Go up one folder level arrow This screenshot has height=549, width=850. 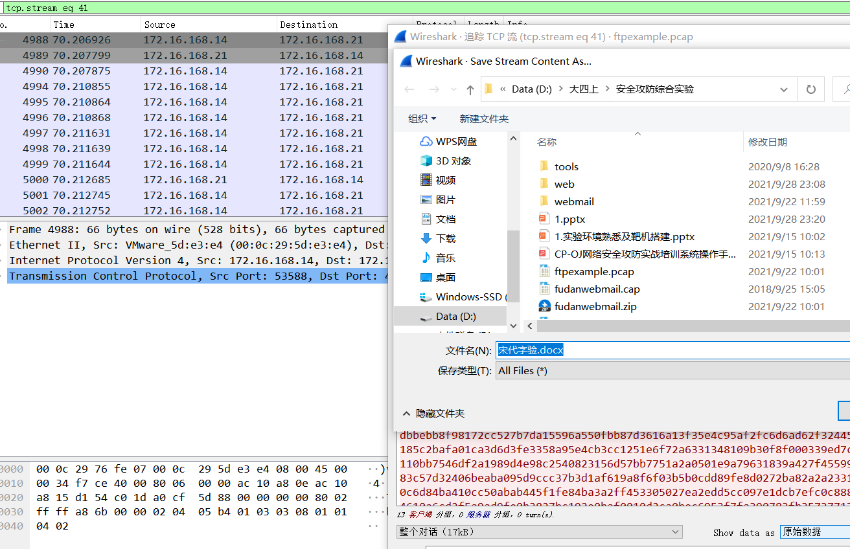[470, 89]
